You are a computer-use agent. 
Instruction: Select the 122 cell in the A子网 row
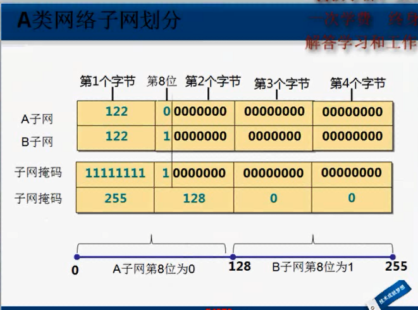(x=116, y=112)
